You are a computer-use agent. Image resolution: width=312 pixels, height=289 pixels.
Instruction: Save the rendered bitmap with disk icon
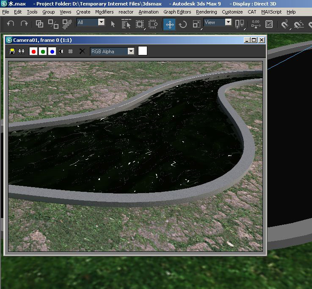pyautogui.click(x=12, y=52)
